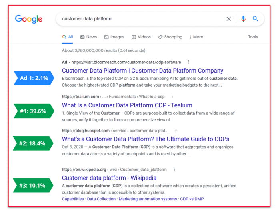Screen dimensions: 280x210
Task: Follow the Capabilities sitelink
Action: pos(73,199)
